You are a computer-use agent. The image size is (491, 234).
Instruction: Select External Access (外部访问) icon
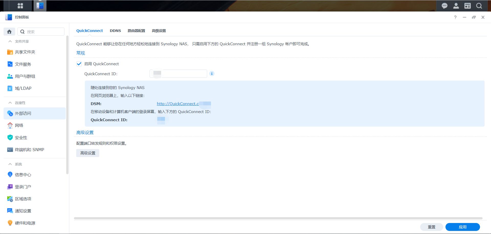tap(10, 113)
